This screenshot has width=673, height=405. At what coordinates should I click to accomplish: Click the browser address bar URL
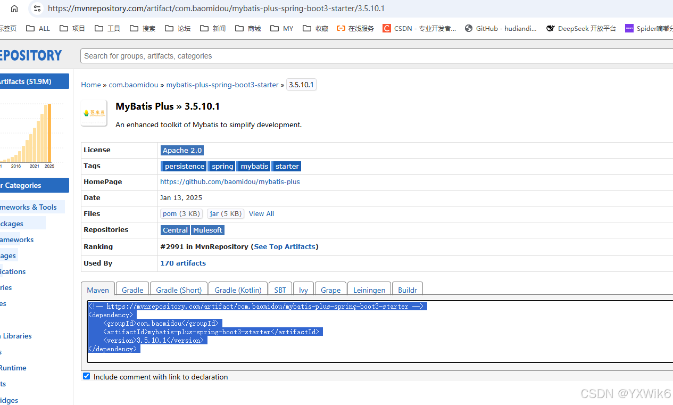click(216, 9)
